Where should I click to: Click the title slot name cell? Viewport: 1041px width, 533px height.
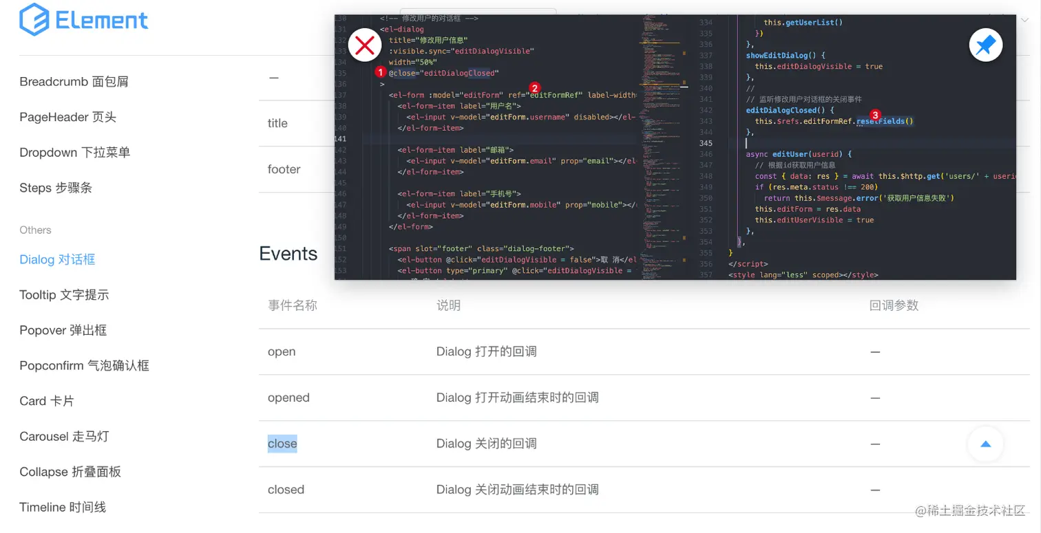(x=277, y=123)
